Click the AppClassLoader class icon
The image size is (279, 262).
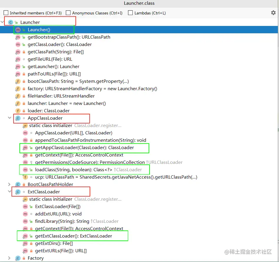coord(18,118)
